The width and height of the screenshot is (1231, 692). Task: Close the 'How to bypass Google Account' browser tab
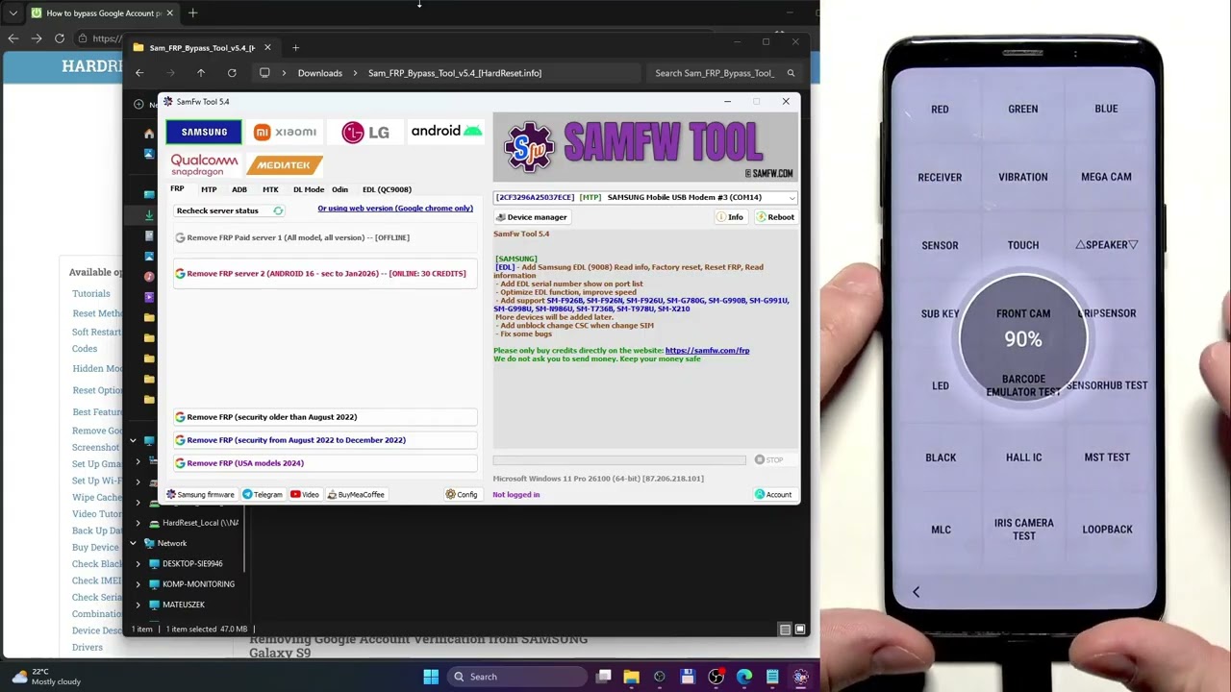169,13
